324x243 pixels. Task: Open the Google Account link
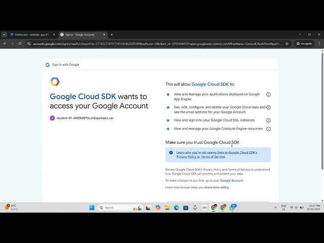point(232,181)
